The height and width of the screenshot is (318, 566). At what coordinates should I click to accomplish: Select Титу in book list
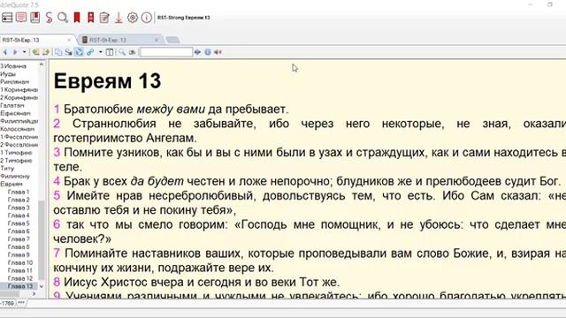(x=7, y=169)
